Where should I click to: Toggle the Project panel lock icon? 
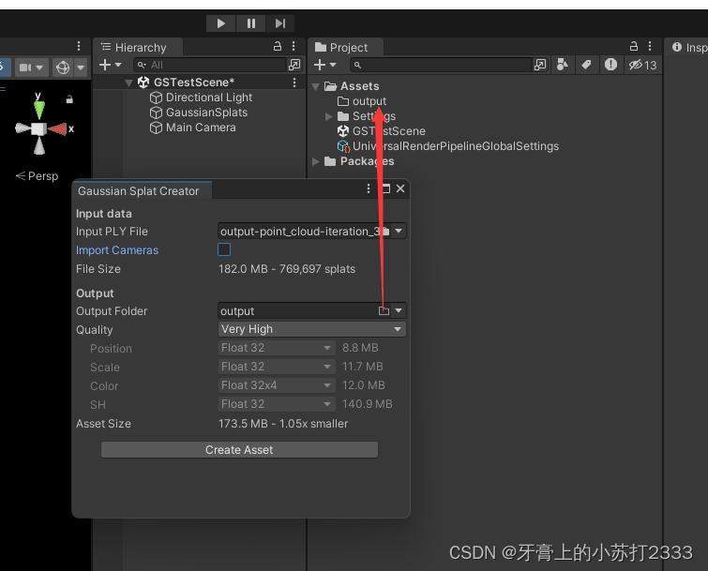pyautogui.click(x=634, y=46)
